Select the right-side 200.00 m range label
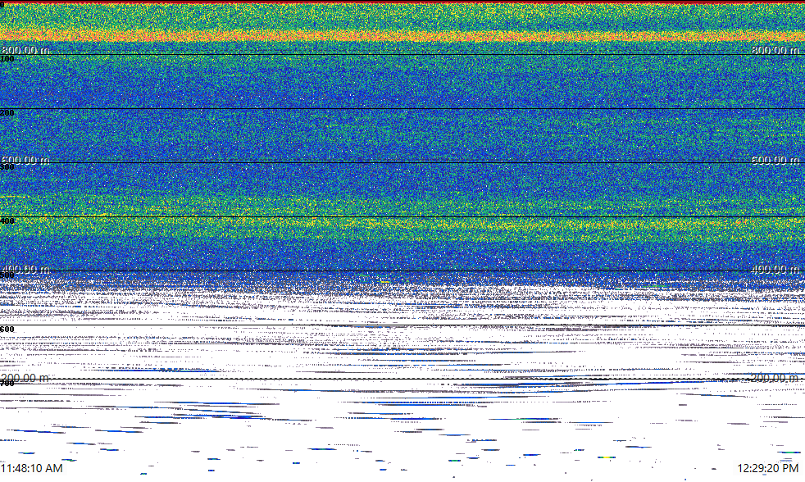 click(x=775, y=378)
